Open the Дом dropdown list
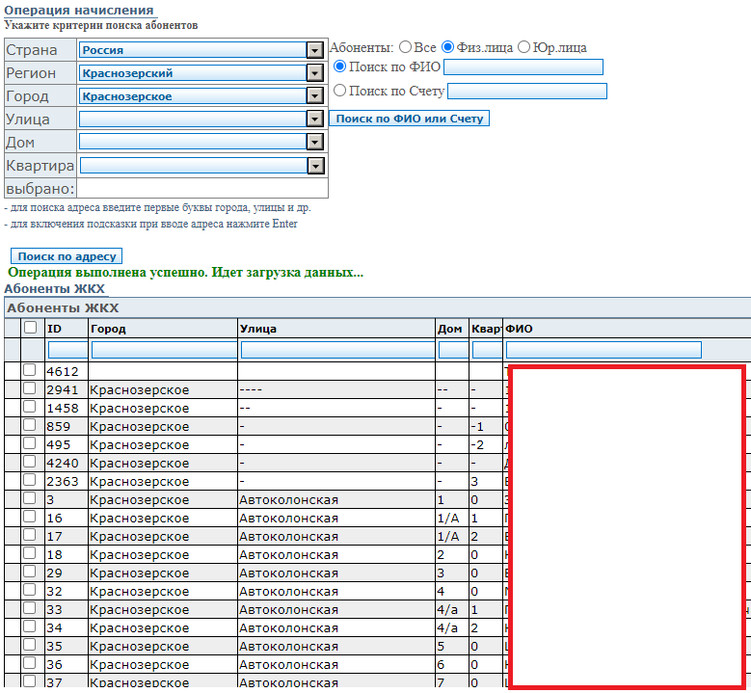The width and height of the screenshot is (751, 693). click(313, 142)
